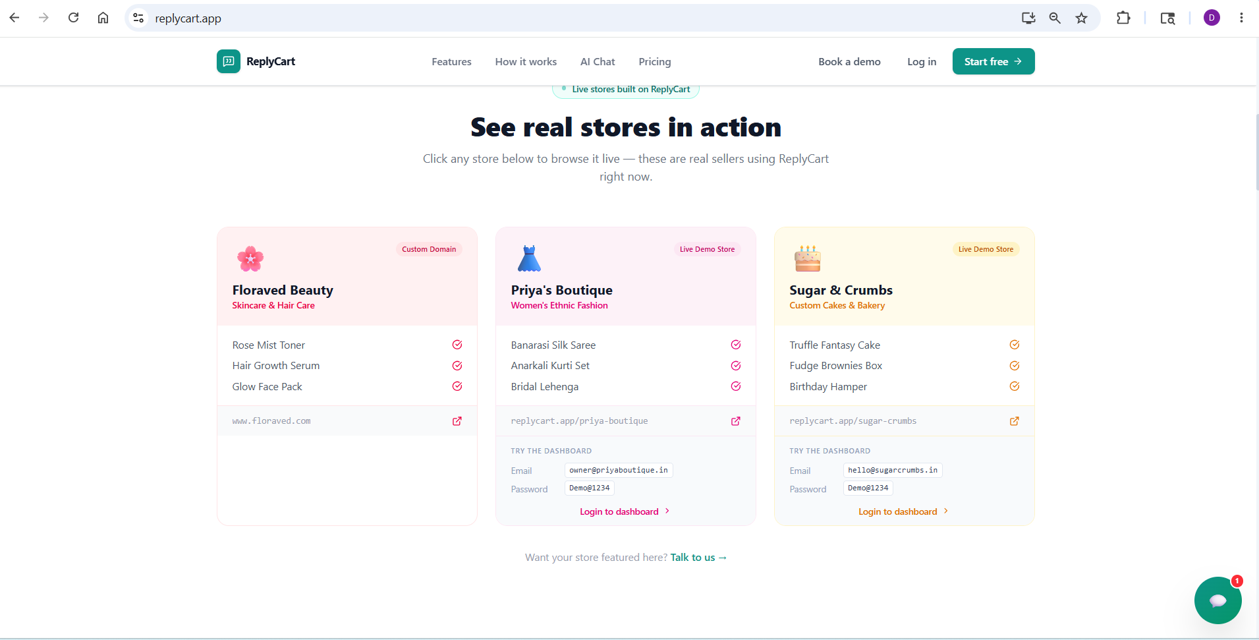Click Live stores built on ReplyCart pill
This screenshot has height=640, width=1259.
coord(625,90)
